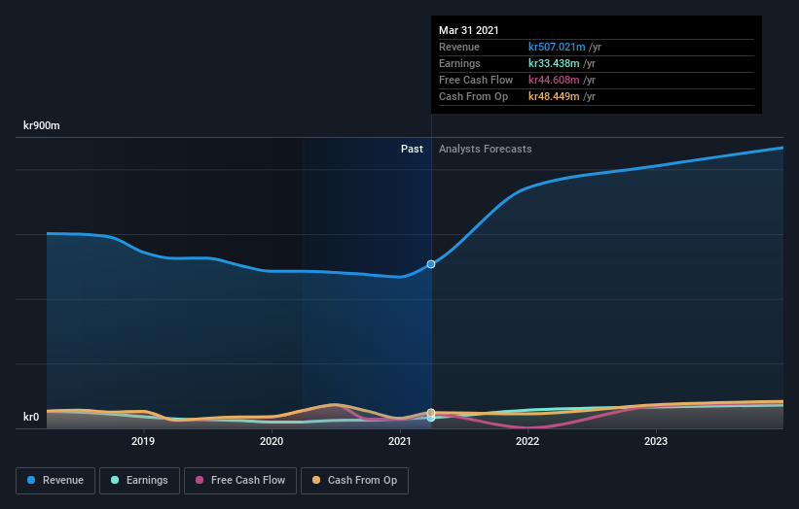Click the Free Cash Flow tooltip label
This screenshot has width=799, height=509.
point(476,80)
